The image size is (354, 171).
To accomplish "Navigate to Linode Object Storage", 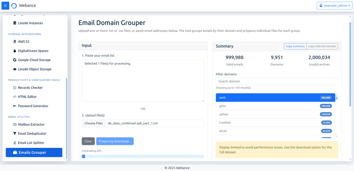I will (x=34, y=69).
